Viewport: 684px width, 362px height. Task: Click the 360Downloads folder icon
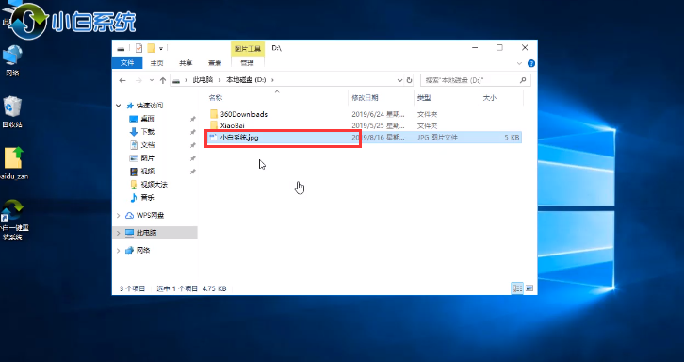(x=213, y=114)
